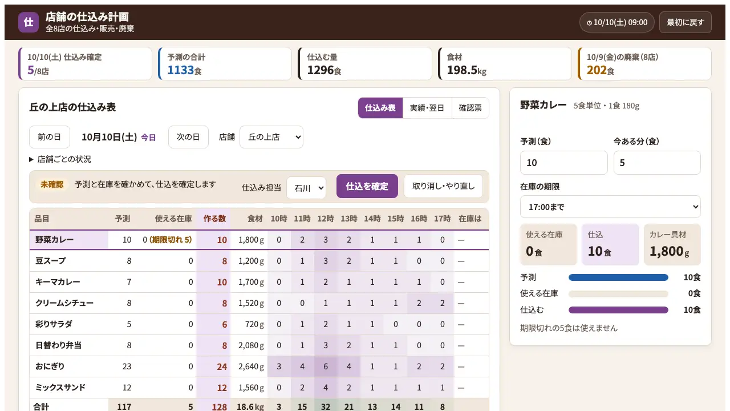Click the purple 仕込む progress bar
Viewport: 730px width, 411px height.
[618, 310]
